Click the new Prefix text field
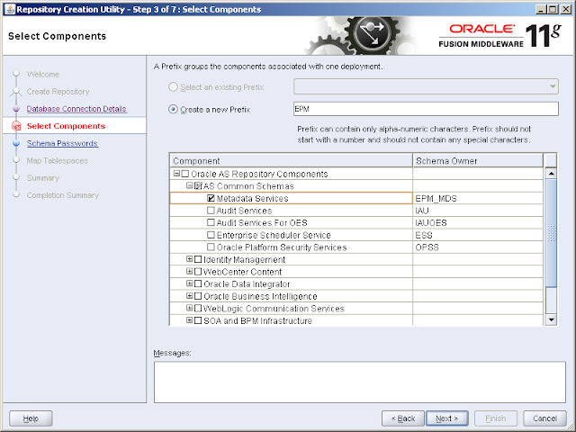This screenshot has width=576, height=432. (x=426, y=109)
